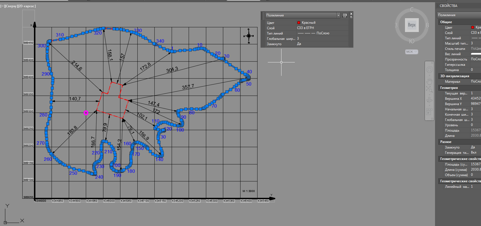The width and height of the screenshot is (481, 226).
Task: Click the Orbit tool in navigation bar
Action: click(429, 100)
